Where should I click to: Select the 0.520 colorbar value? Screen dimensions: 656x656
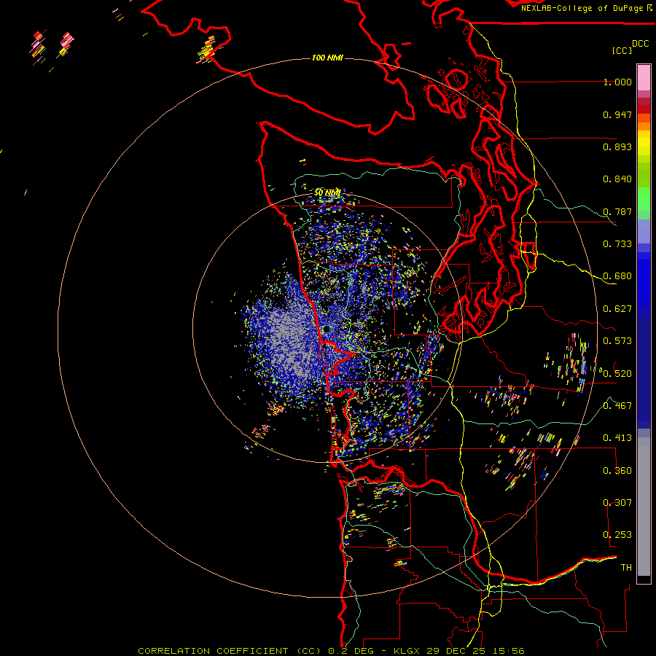617,374
